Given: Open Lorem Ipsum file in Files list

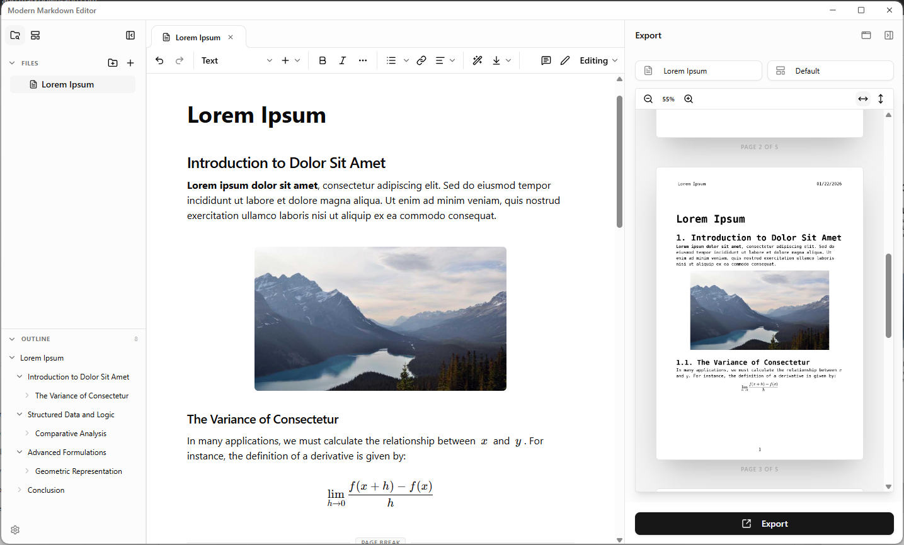Looking at the screenshot, I should tap(72, 84).
